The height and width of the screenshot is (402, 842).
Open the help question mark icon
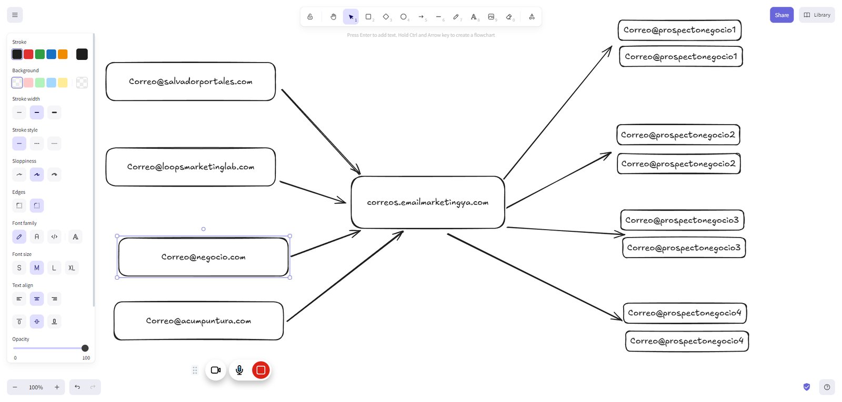pyautogui.click(x=827, y=387)
